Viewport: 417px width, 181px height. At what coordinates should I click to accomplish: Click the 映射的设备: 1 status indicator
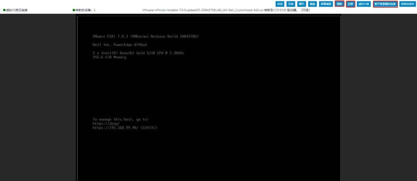(x=84, y=10)
